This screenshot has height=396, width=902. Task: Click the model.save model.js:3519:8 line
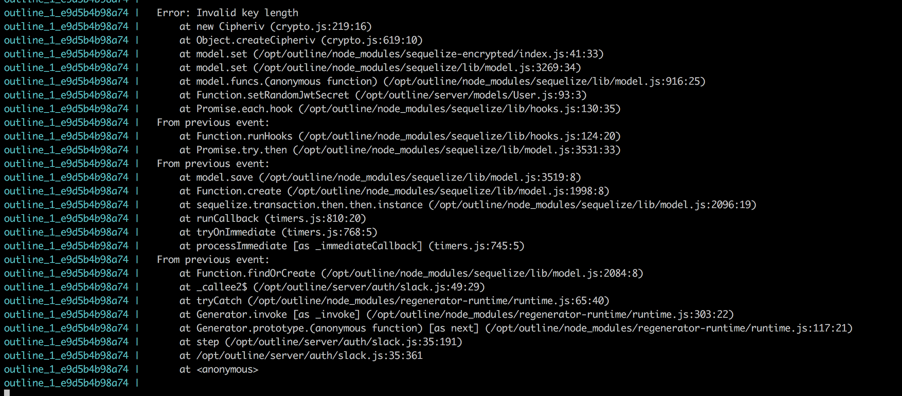pos(380,177)
